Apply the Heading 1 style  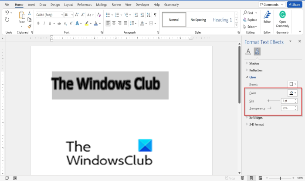click(x=222, y=20)
